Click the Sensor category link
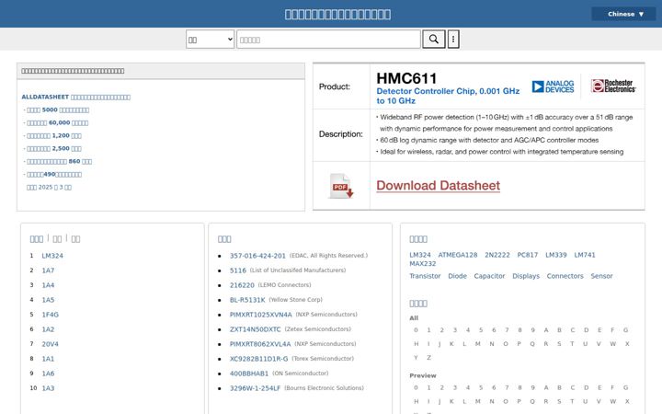This screenshot has height=414, width=662. pyautogui.click(x=601, y=276)
